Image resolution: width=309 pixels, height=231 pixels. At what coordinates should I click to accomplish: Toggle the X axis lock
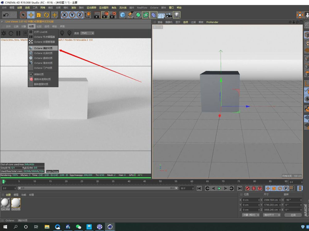(64, 15)
